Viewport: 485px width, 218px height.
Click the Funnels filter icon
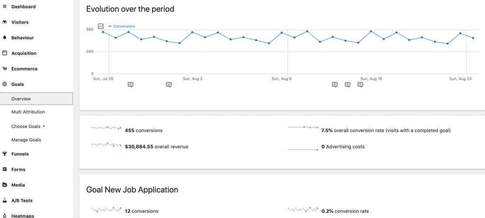point(5,154)
